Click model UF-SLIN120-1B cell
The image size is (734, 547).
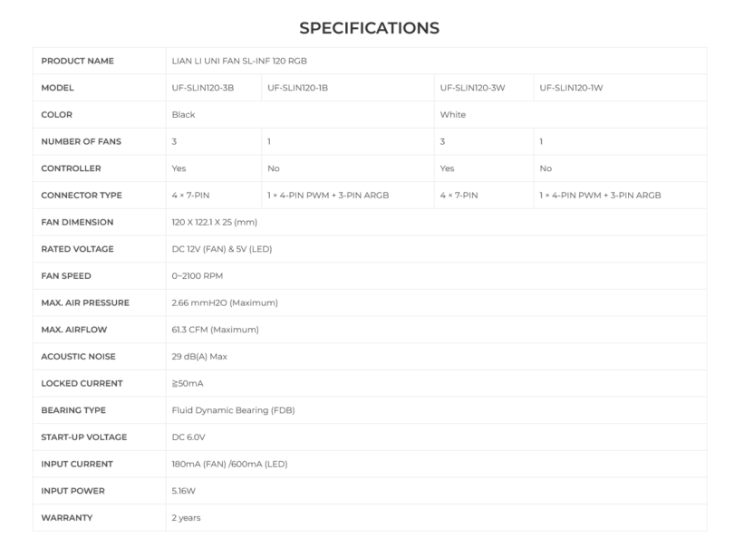coord(298,88)
